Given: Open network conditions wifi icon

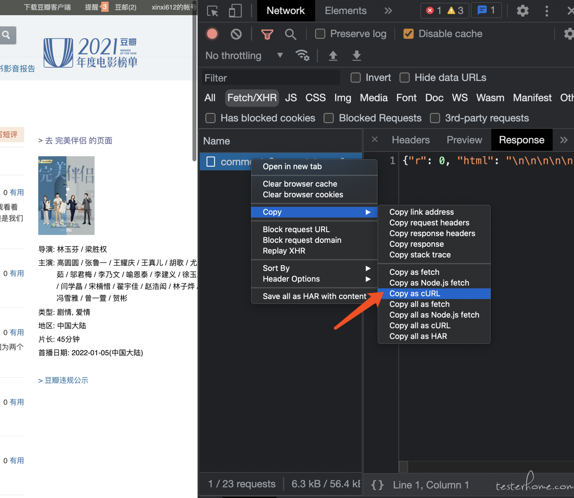Looking at the screenshot, I should pos(303,55).
